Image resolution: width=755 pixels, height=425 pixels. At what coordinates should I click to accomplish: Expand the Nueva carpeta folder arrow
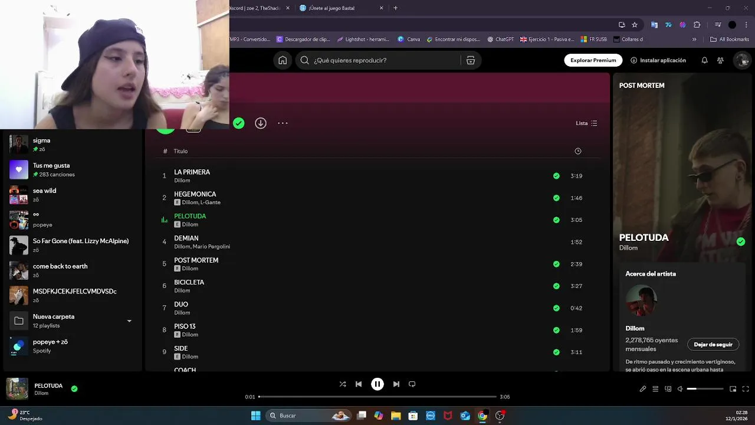point(129,321)
